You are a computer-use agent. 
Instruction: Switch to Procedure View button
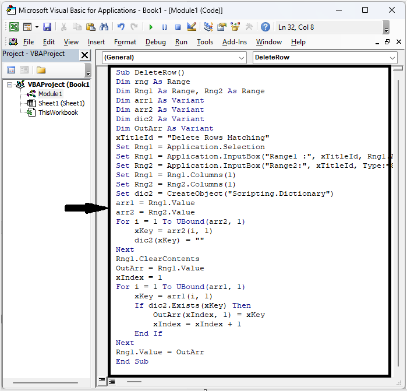[x=102, y=381]
